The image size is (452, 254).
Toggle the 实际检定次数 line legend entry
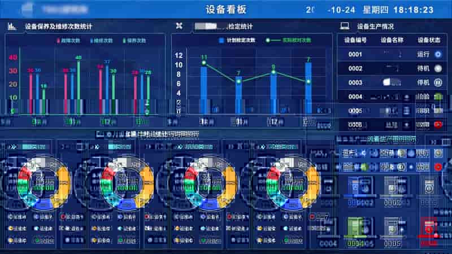click(x=288, y=40)
